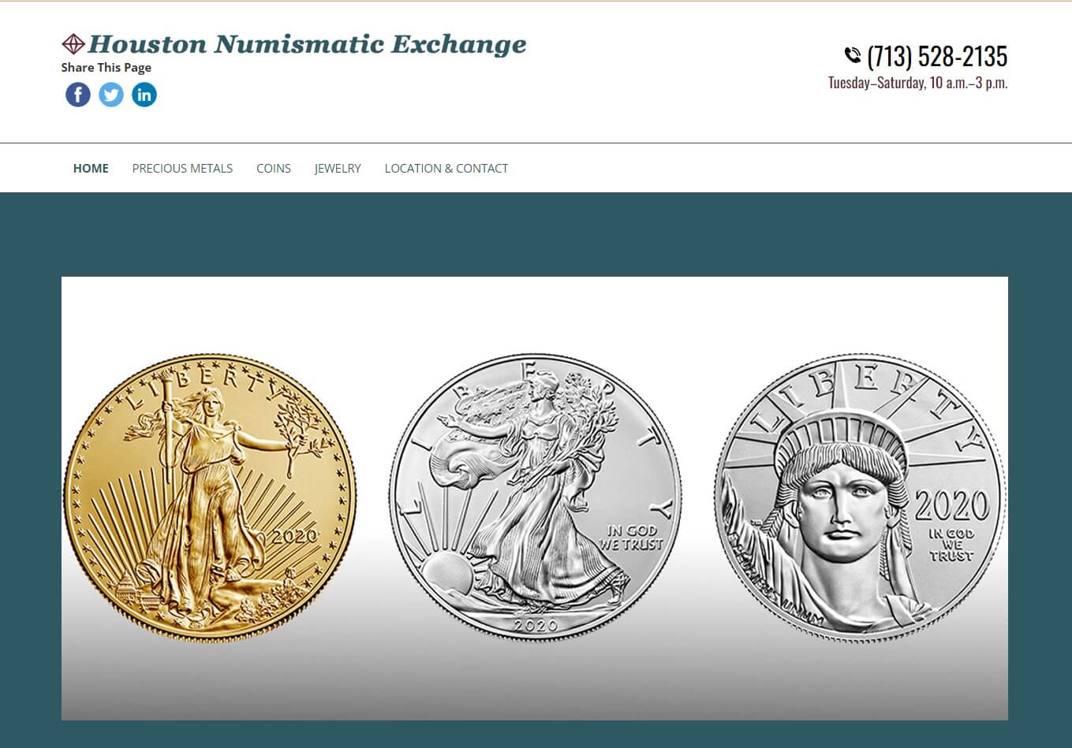
Task: Share the page via LinkedIn icon
Action: 144,95
